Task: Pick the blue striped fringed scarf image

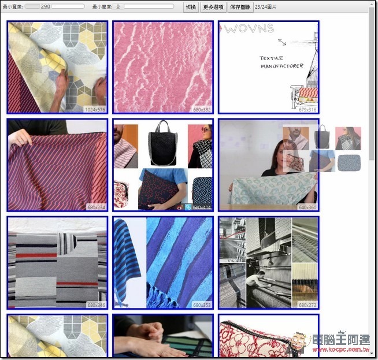Action: point(163,262)
